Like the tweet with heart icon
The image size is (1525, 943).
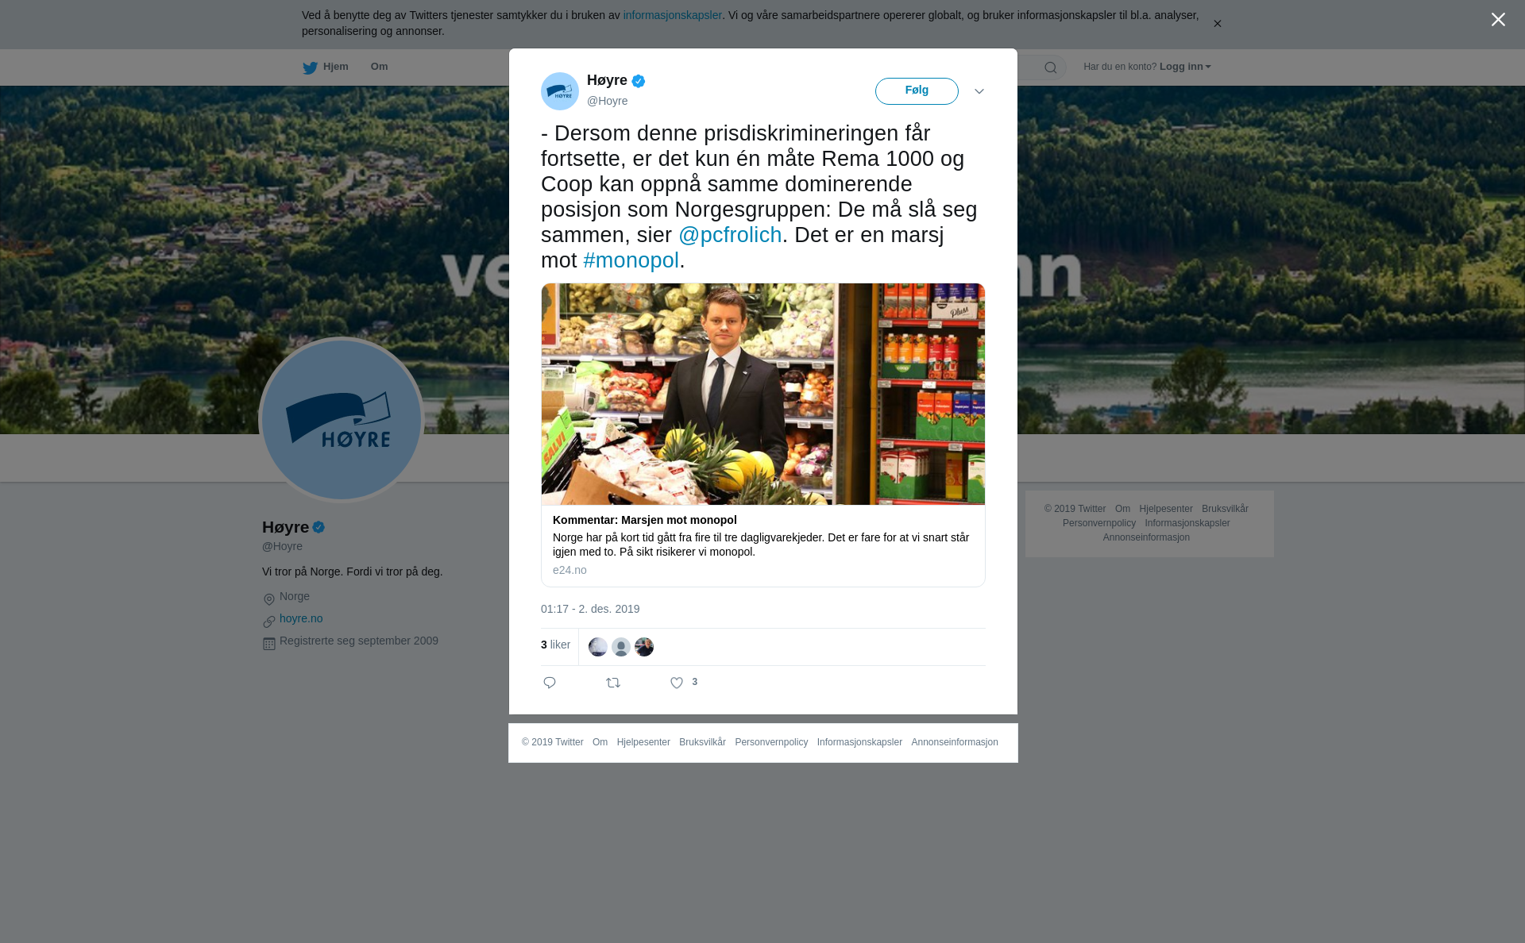(677, 683)
